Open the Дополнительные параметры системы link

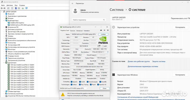coord(143,66)
